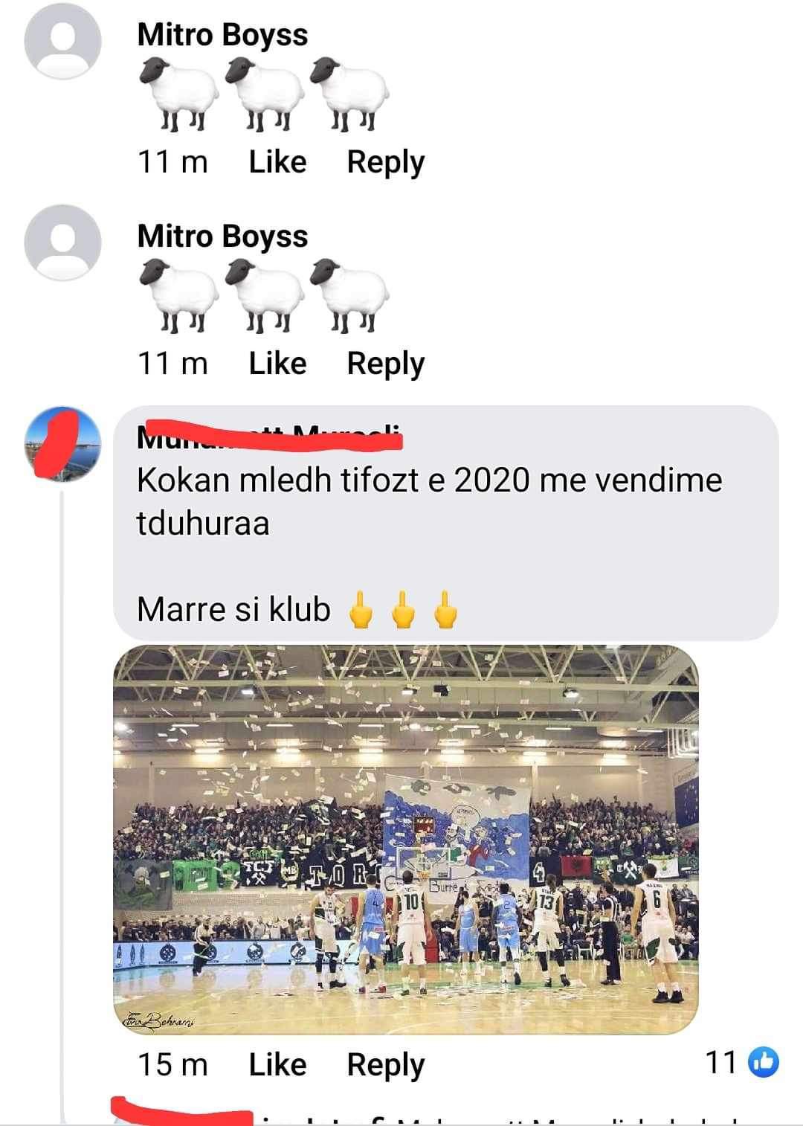Image resolution: width=803 pixels, height=1126 pixels.
Task: Open 11 m timestamp on first comment
Action: (172, 161)
